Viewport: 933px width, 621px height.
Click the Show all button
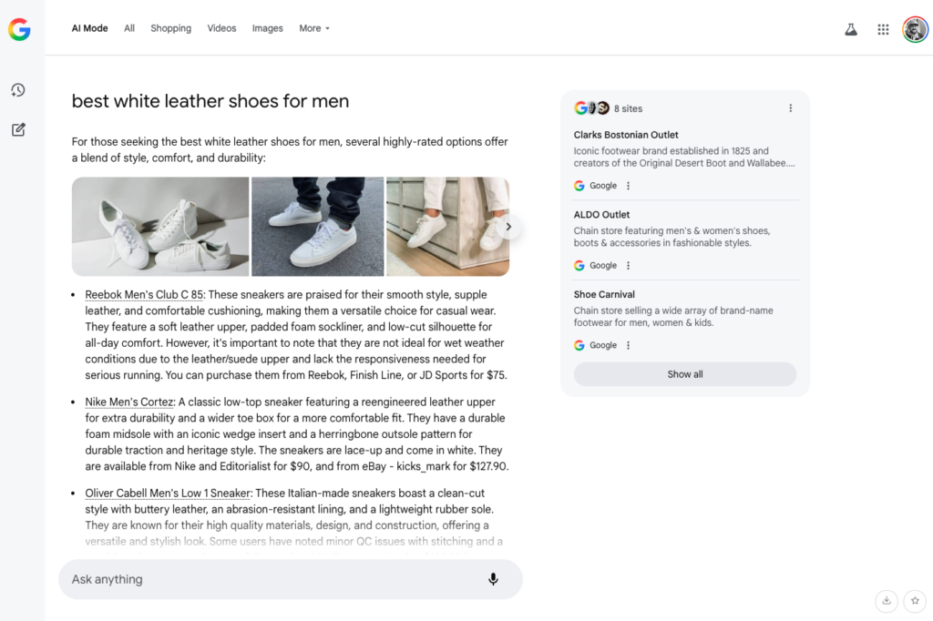coord(685,374)
